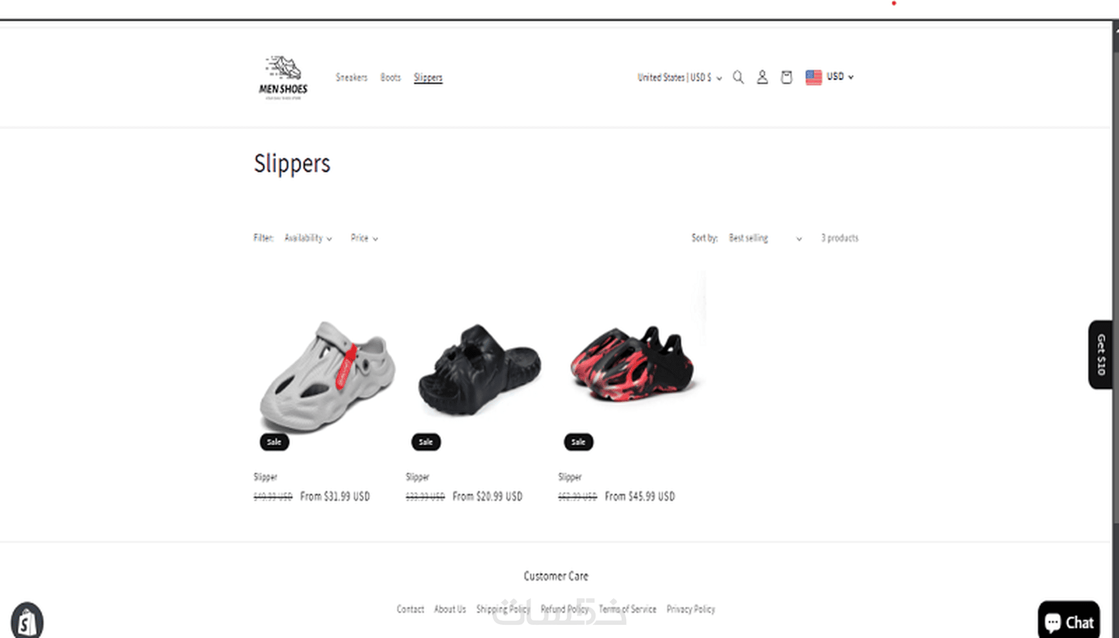The width and height of the screenshot is (1119, 638).
Task: Open the Chat widget
Action: tap(1069, 620)
